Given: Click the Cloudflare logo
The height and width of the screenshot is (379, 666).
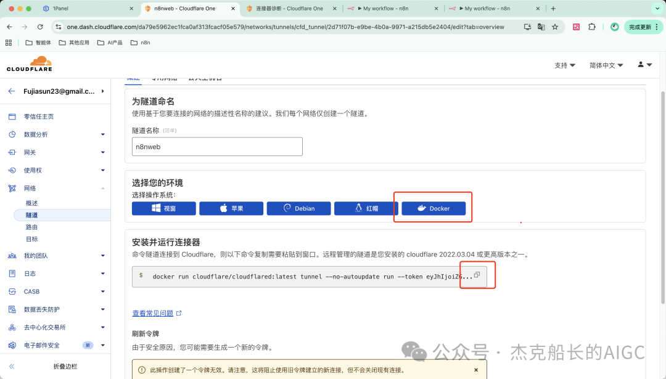Looking at the screenshot, I should (30, 63).
